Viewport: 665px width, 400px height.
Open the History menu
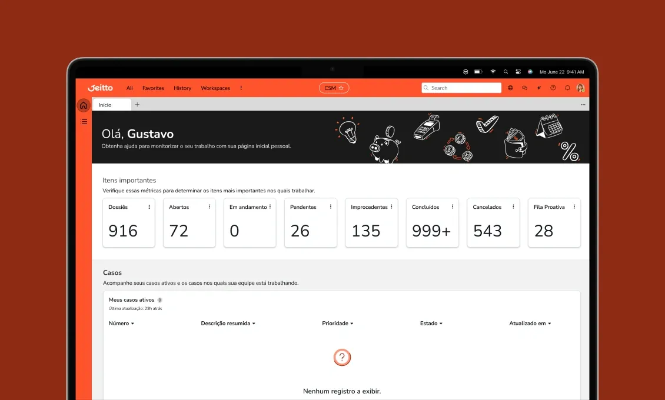182,88
